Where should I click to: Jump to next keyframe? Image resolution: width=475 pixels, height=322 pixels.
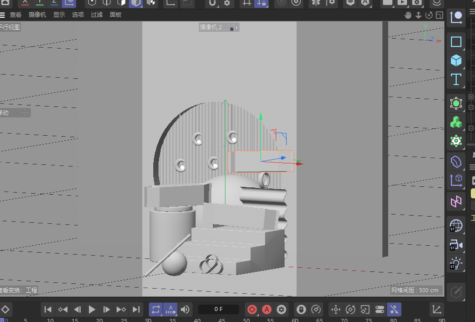click(x=121, y=310)
